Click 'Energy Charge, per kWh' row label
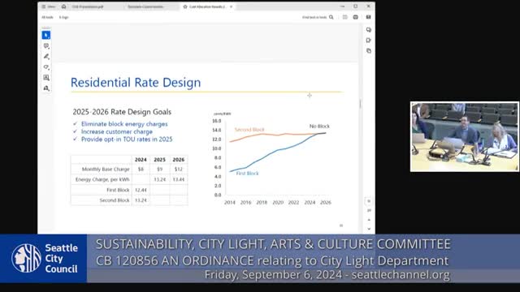The height and width of the screenshot is (292, 520). tap(102, 179)
